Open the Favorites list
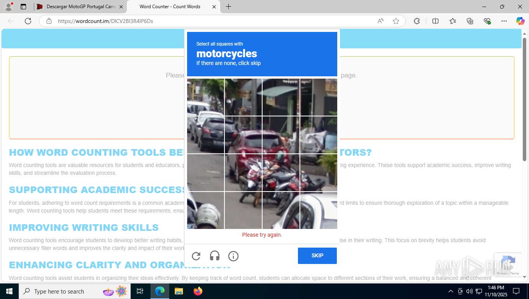 coord(453,21)
